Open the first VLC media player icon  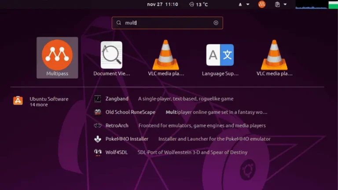coord(166,55)
